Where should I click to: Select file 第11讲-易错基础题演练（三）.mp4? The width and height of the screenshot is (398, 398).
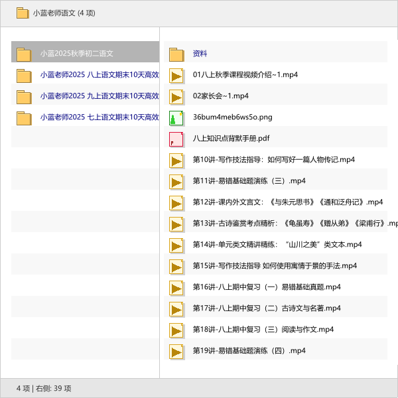pos(249,181)
